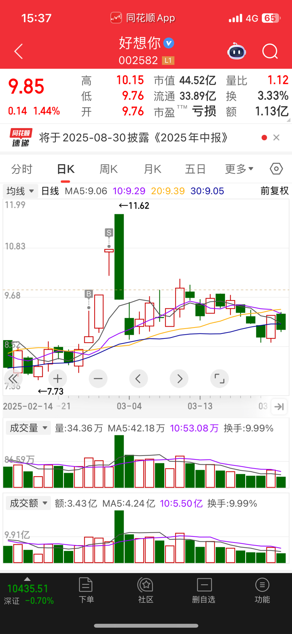Expand chart to fullscreen

[x=219, y=379]
